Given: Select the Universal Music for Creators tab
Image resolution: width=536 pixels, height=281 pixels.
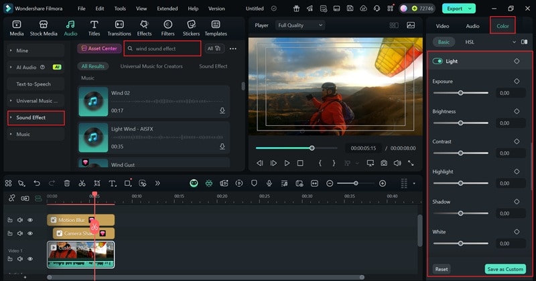Looking at the screenshot, I should tap(151, 66).
